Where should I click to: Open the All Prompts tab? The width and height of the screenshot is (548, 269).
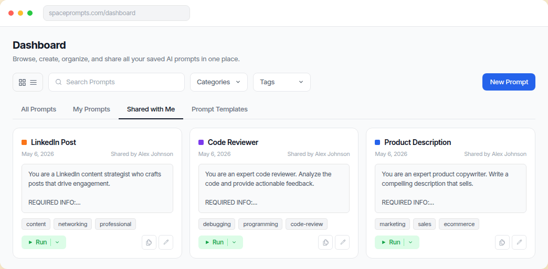[x=38, y=109]
